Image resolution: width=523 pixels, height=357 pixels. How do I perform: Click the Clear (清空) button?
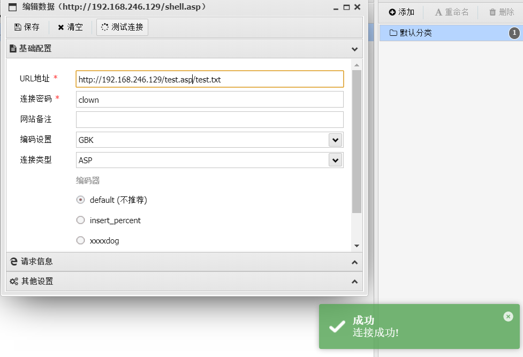point(70,27)
